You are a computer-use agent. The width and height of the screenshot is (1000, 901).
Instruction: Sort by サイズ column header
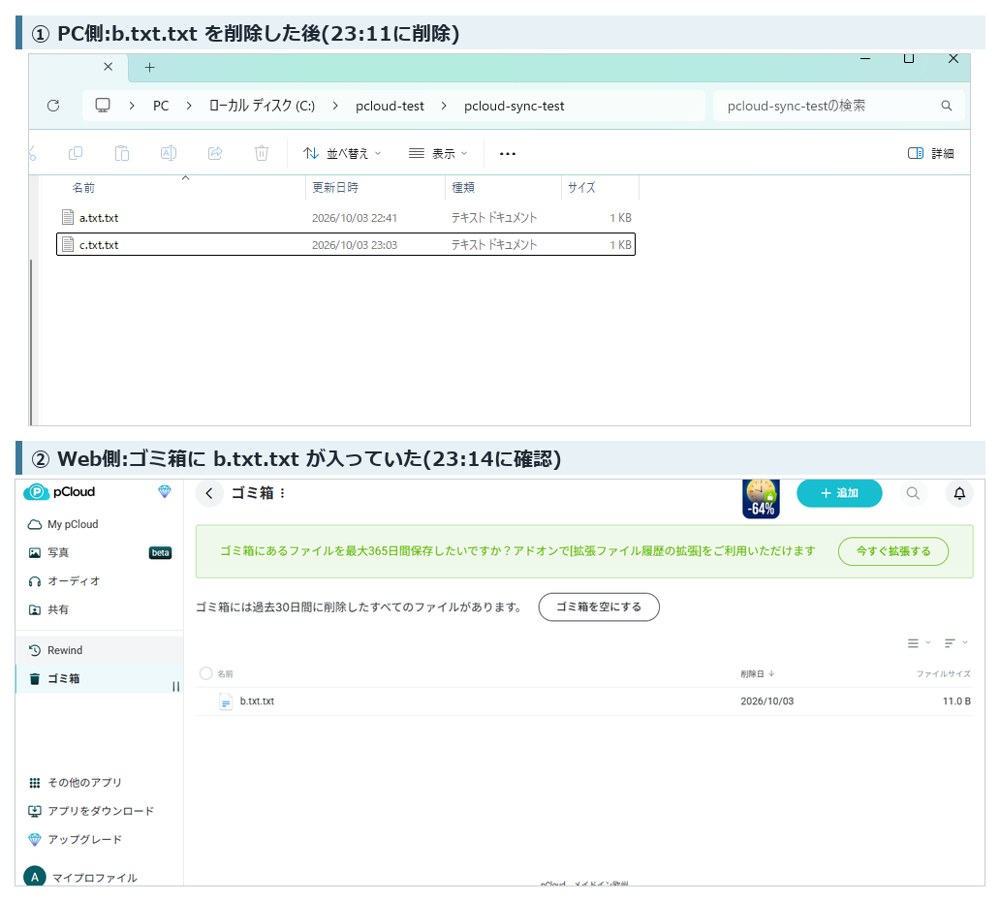(581, 188)
